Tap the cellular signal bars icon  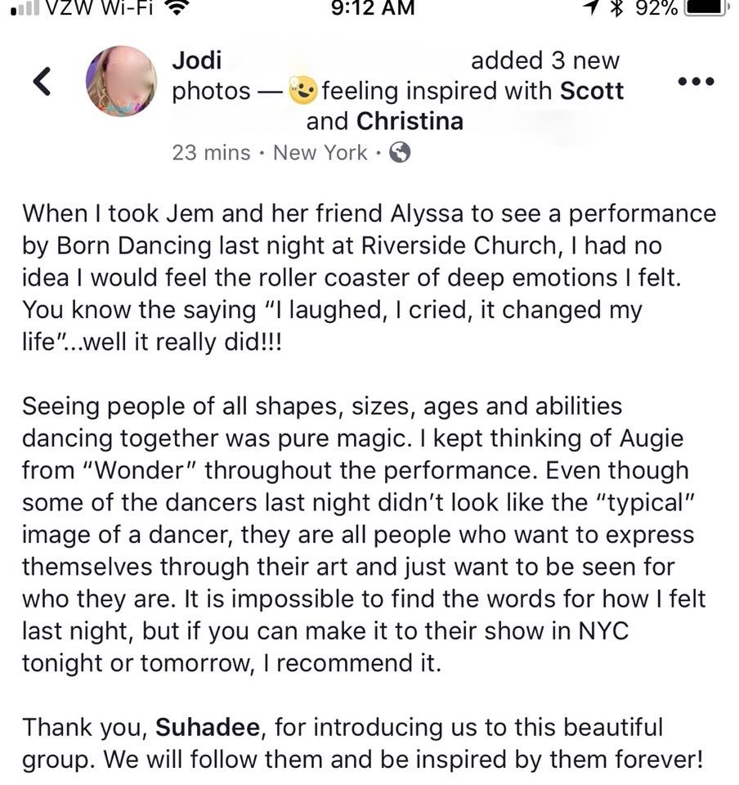point(25,9)
